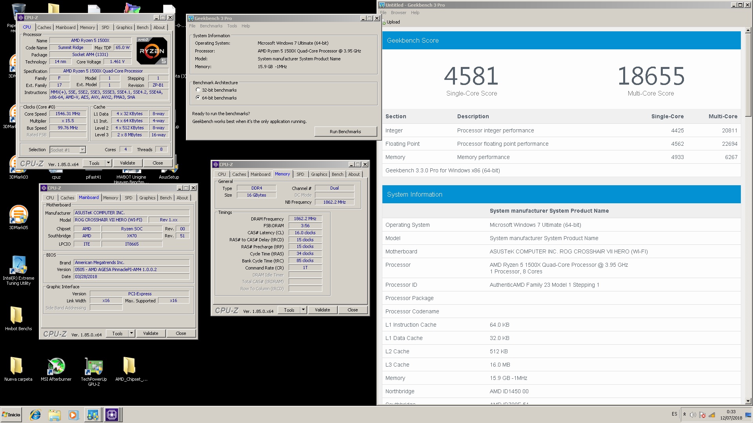This screenshot has height=423, width=753.
Task: Open Windows Explorer from the taskbar
Action: (55, 415)
